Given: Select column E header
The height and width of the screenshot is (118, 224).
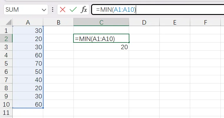Looking at the screenshot, I should click(175, 22).
